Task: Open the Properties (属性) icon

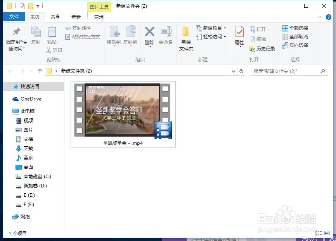Action: point(239,32)
